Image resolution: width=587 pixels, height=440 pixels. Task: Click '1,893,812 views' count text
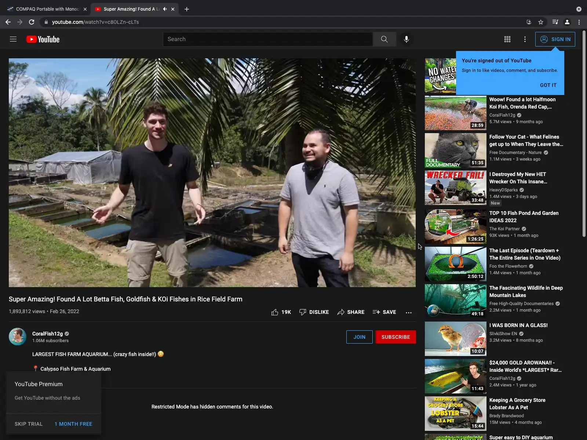pyautogui.click(x=27, y=311)
